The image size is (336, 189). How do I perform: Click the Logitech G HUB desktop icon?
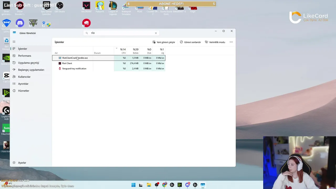[6, 113]
